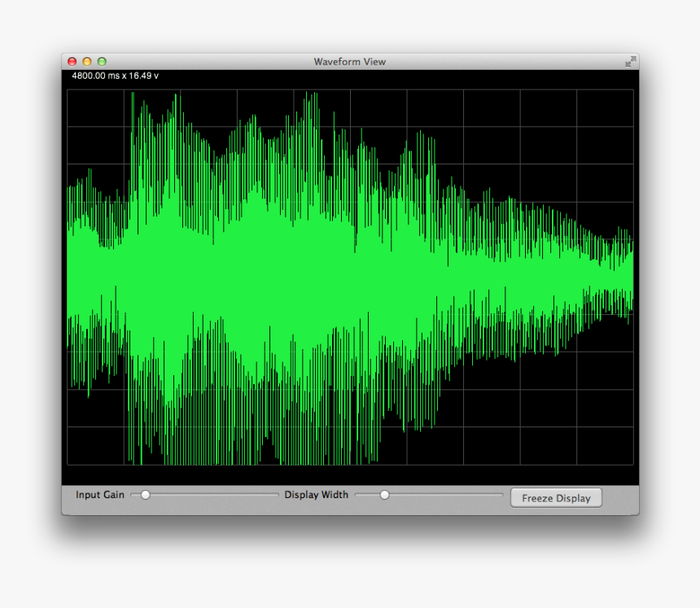700x608 pixels.
Task: Click the Input Gain slider knob
Action: 146,495
